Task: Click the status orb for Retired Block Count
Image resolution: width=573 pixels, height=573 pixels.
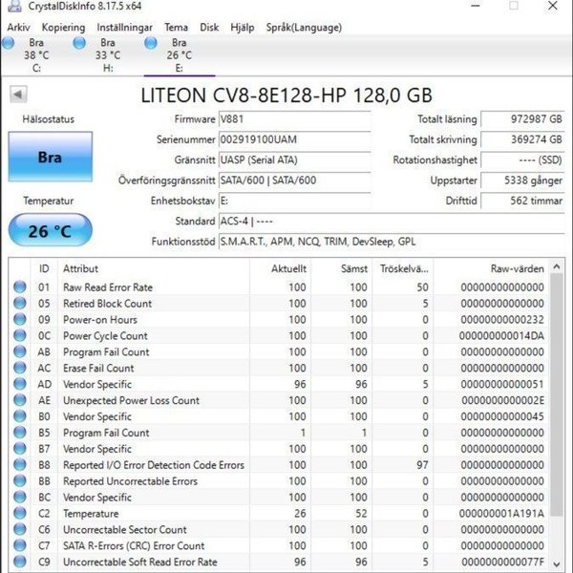Action: click(x=20, y=303)
